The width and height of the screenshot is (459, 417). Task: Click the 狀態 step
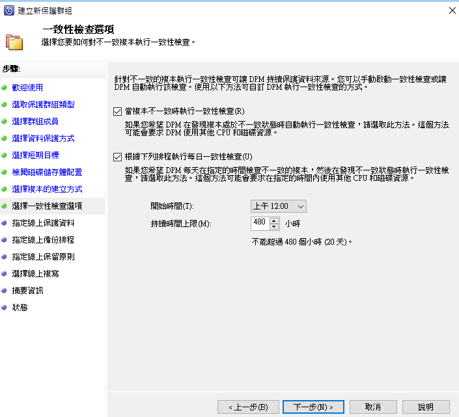click(20, 308)
